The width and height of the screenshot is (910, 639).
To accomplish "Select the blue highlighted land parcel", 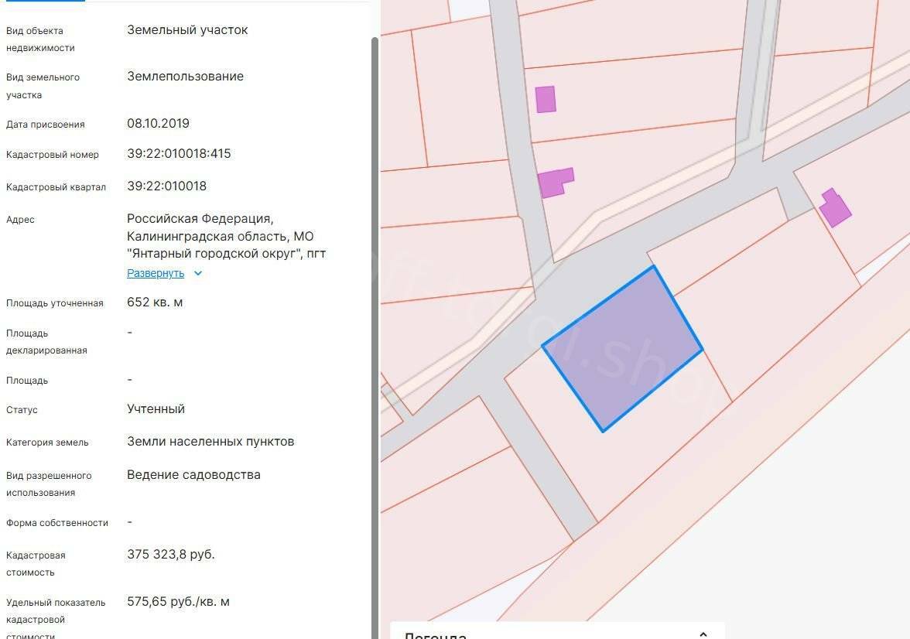I will pos(621,350).
